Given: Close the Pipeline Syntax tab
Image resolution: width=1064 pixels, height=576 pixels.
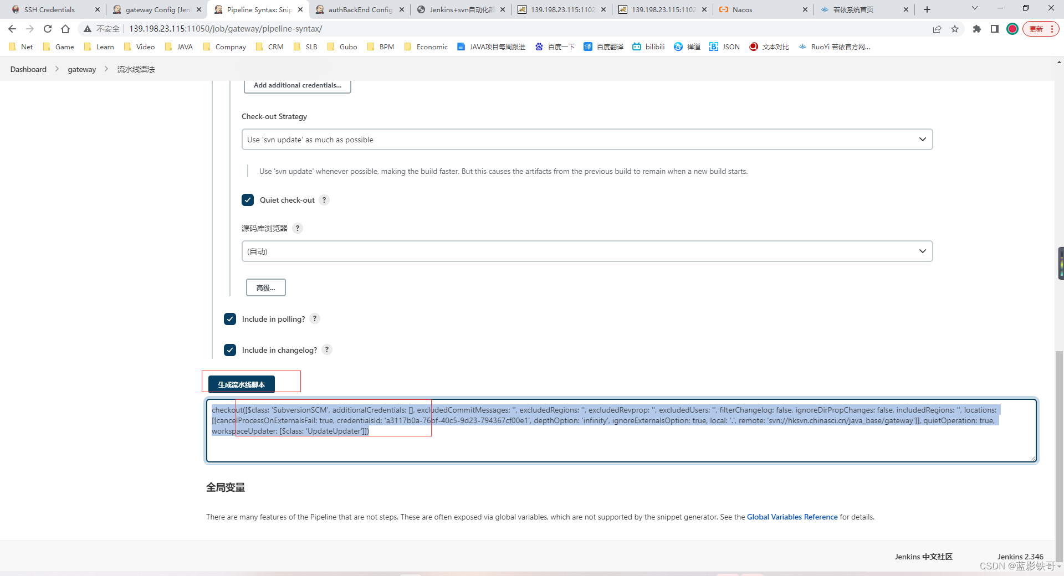Looking at the screenshot, I should coord(300,9).
